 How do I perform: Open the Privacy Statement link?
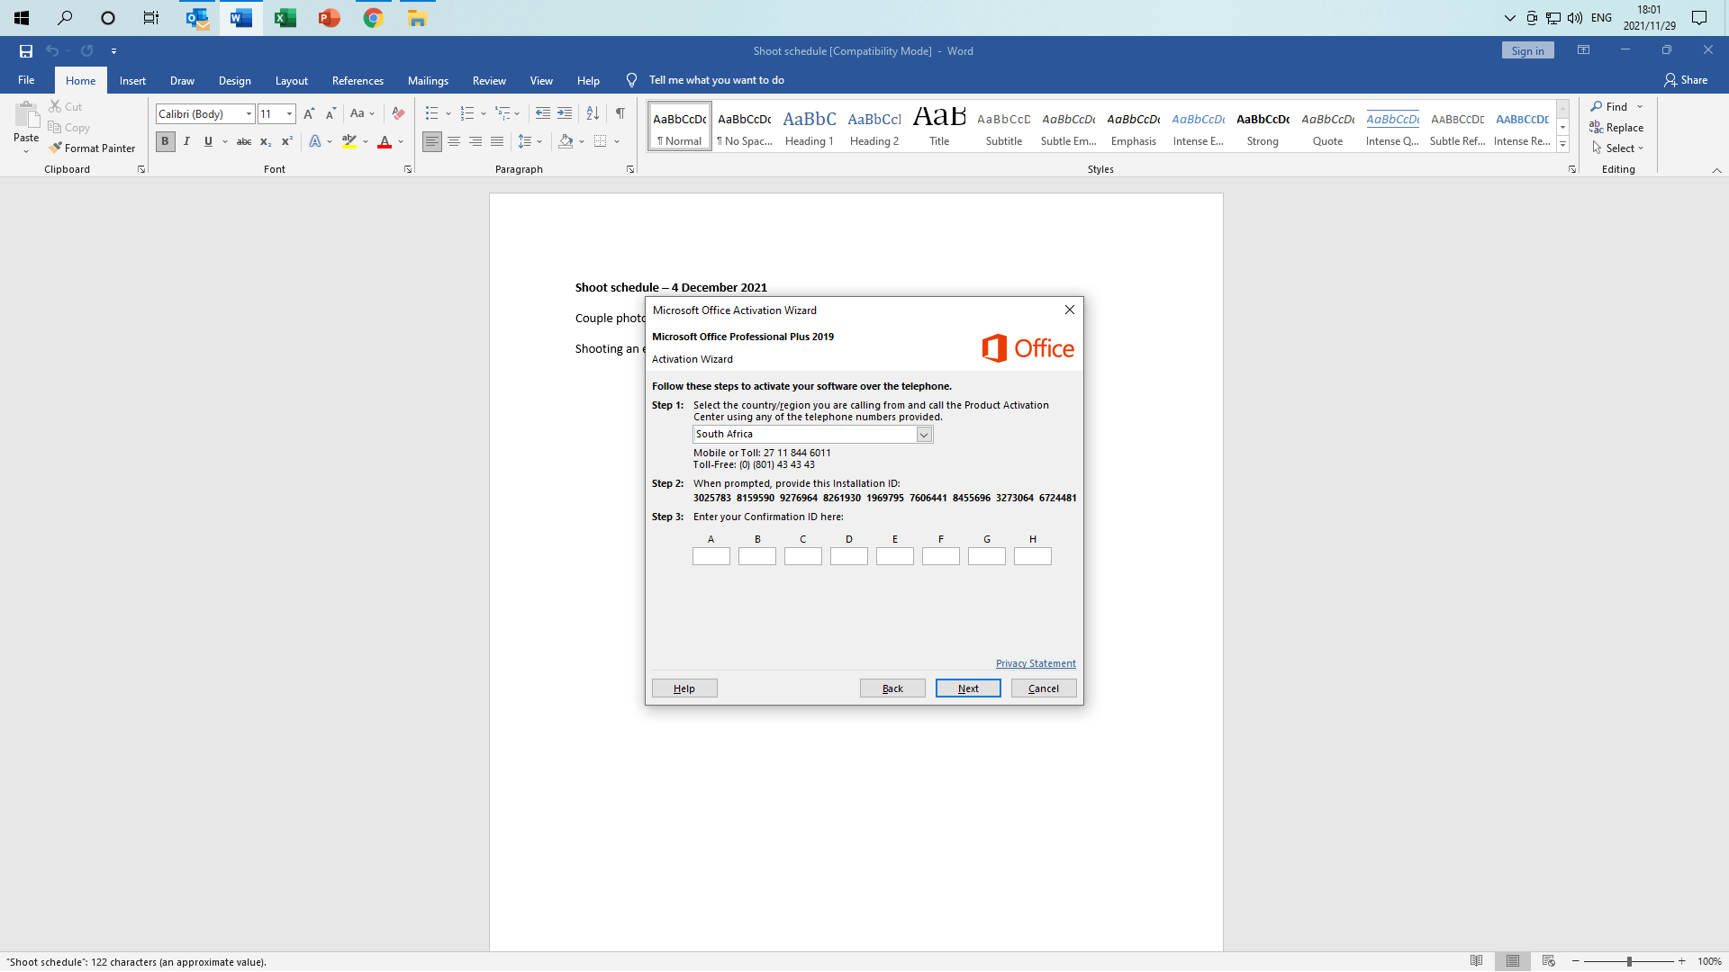coord(1035,663)
